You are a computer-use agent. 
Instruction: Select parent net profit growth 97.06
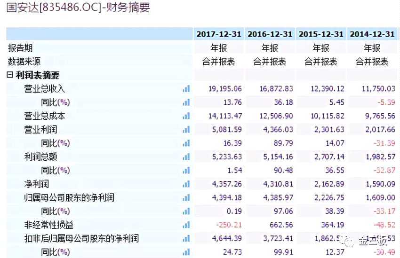(283, 211)
